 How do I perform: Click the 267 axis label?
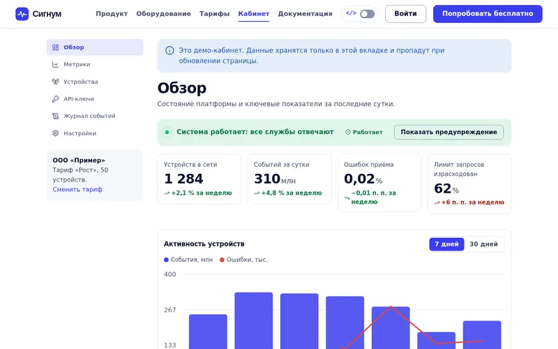pyautogui.click(x=169, y=310)
